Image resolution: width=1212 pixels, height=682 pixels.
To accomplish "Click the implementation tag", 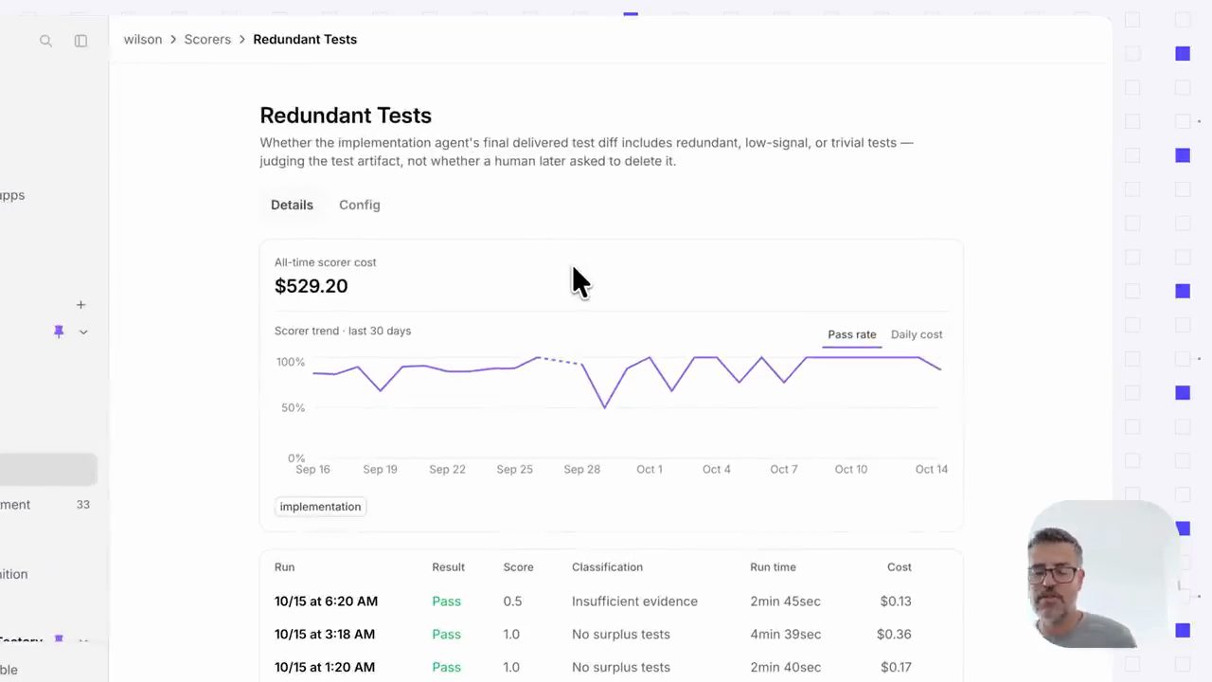I will coord(320,507).
